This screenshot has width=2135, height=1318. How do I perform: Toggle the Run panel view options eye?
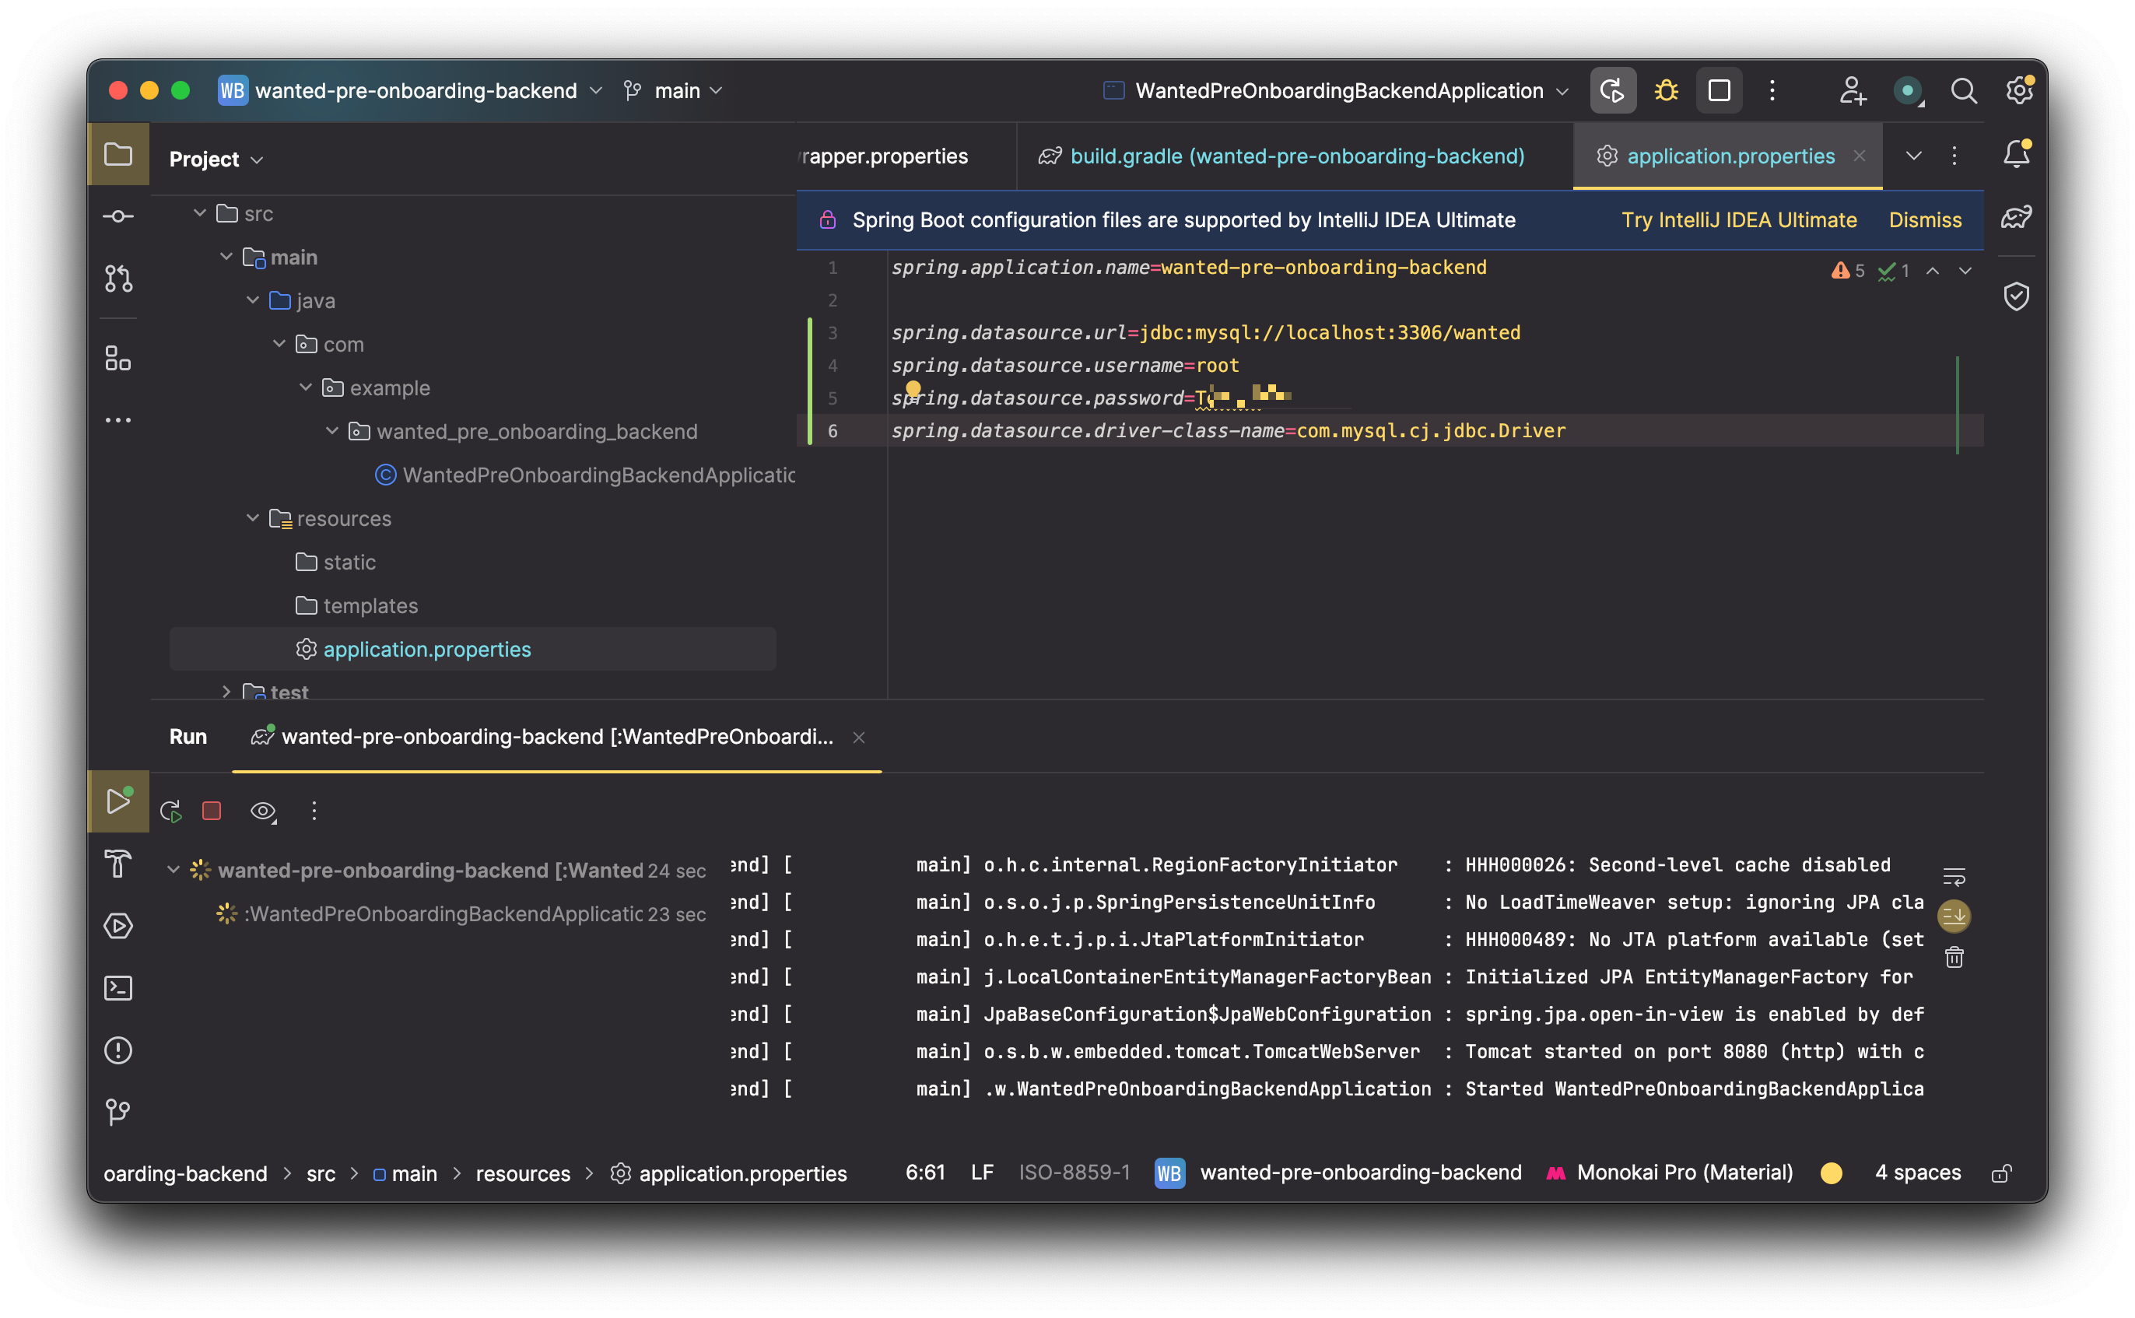(x=263, y=811)
